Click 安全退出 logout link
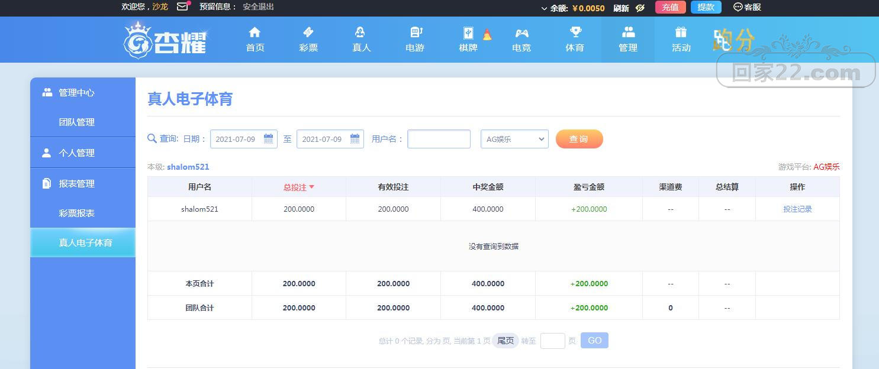Screen dimensions: 879x369 click(x=258, y=7)
